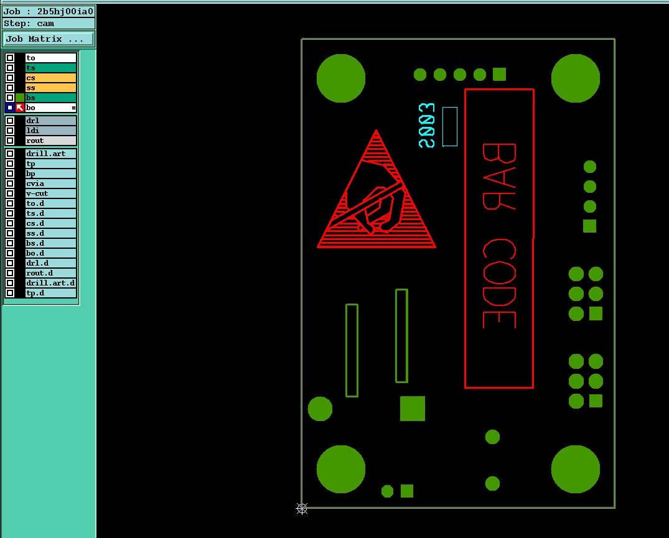Select the 'cs' layer name
This screenshot has height=538, width=669.
click(51, 78)
